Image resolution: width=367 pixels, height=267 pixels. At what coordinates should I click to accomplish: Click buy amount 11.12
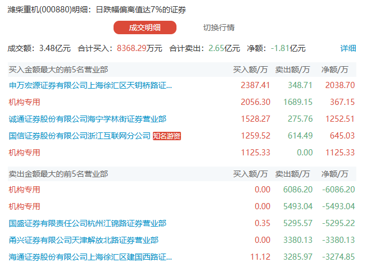[260, 257]
